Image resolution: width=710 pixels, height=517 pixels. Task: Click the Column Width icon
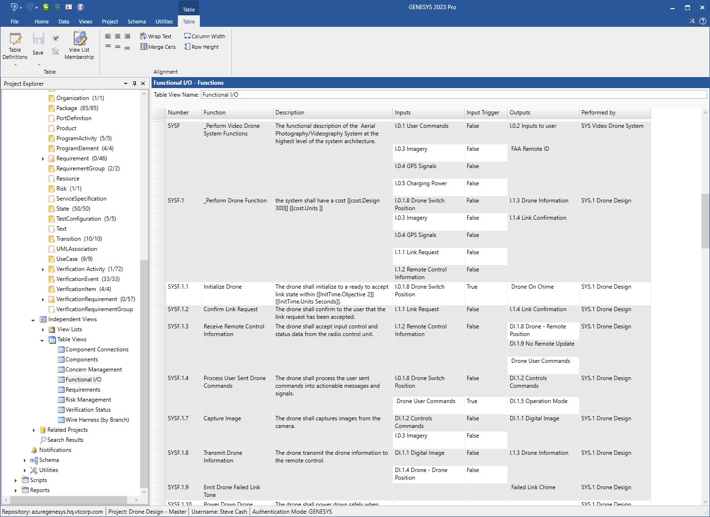point(204,36)
